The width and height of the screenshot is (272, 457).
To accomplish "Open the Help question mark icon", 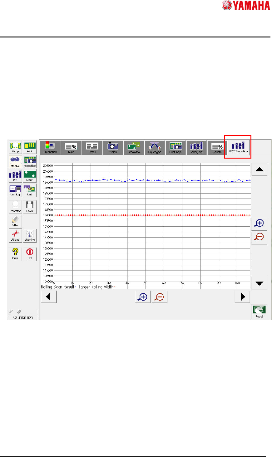I will tap(15, 254).
